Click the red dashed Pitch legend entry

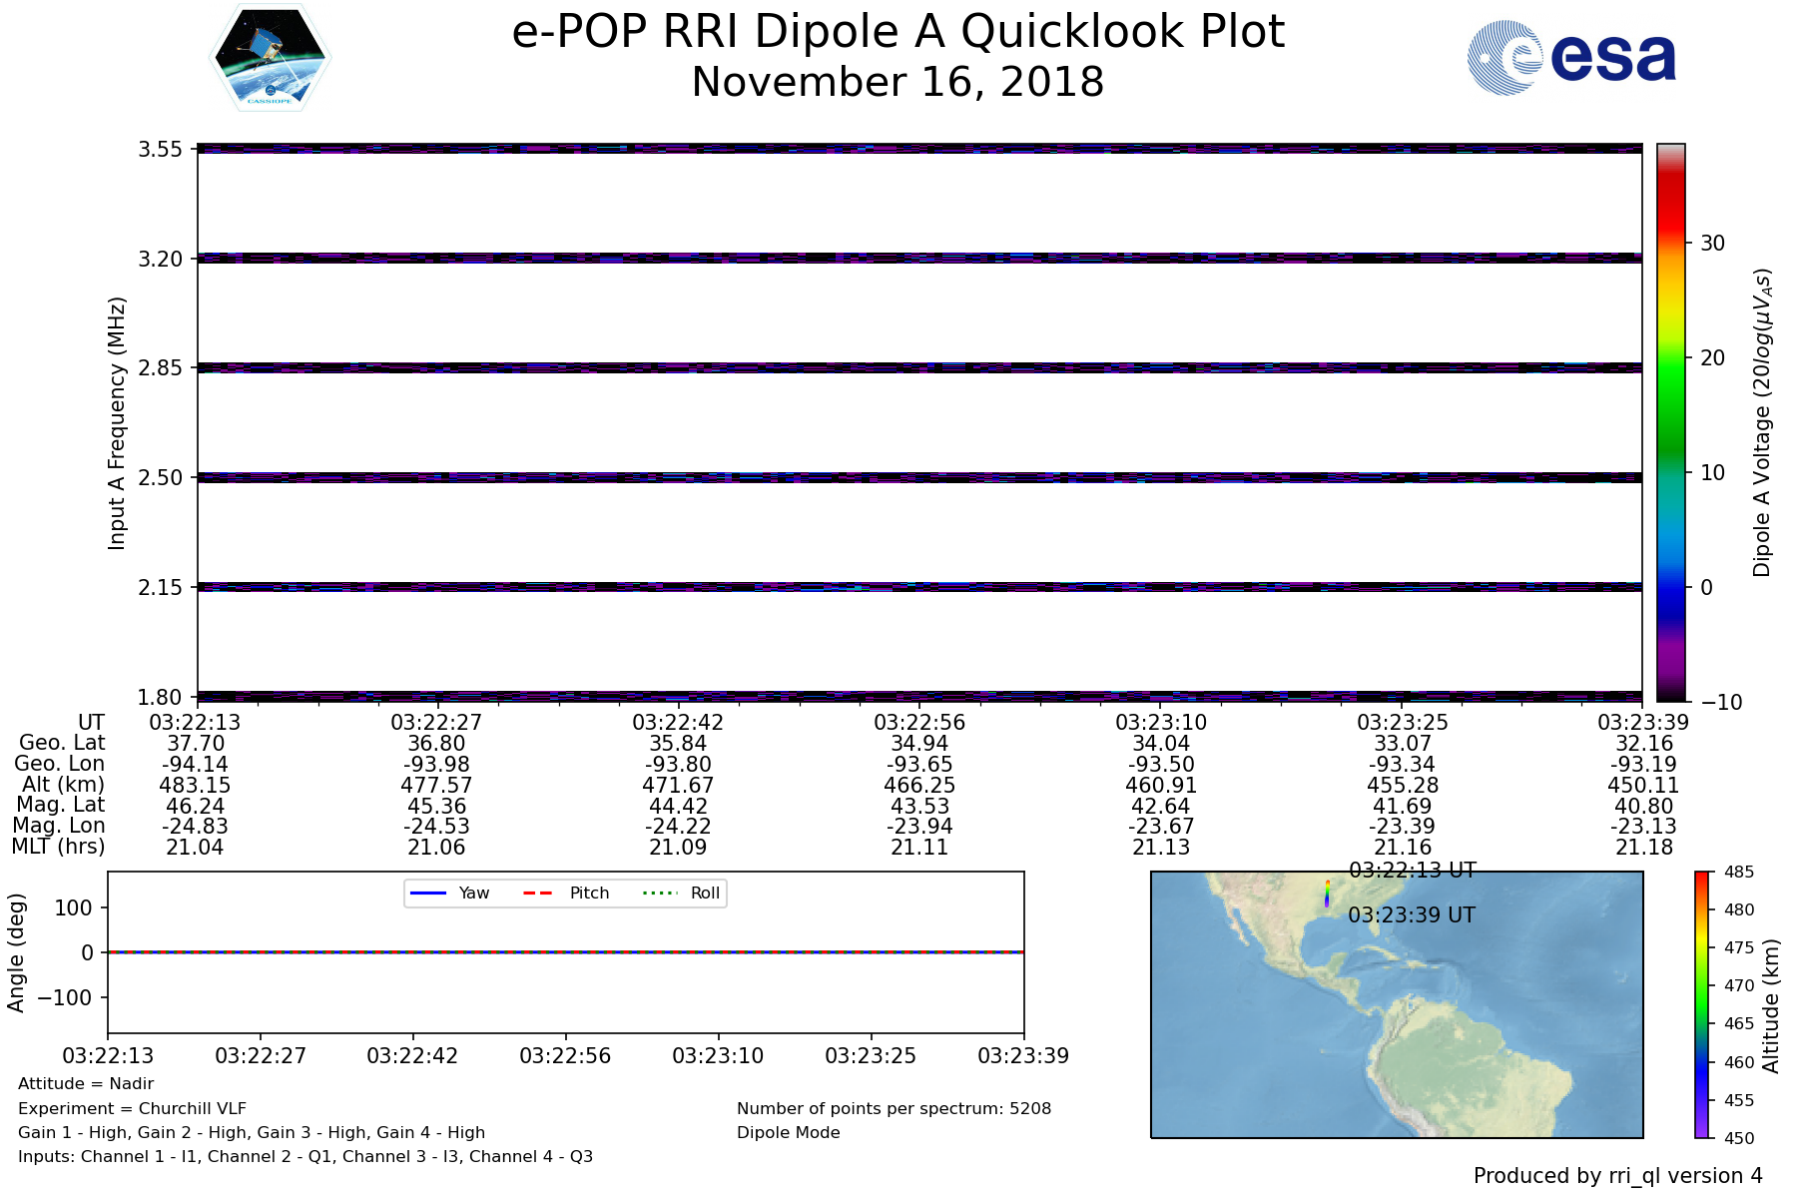coord(566,894)
